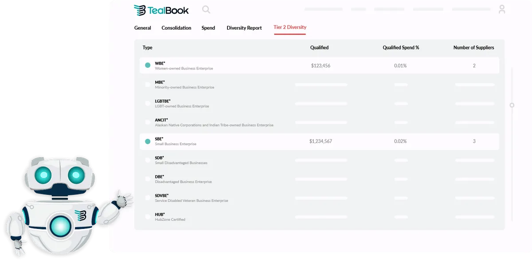Screen dimensions: 532x263
Task: Click supplier count 2 in WBE row
Action: click(474, 66)
